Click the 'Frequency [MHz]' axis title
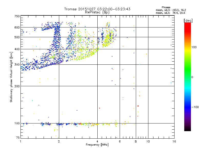 (97, 145)
